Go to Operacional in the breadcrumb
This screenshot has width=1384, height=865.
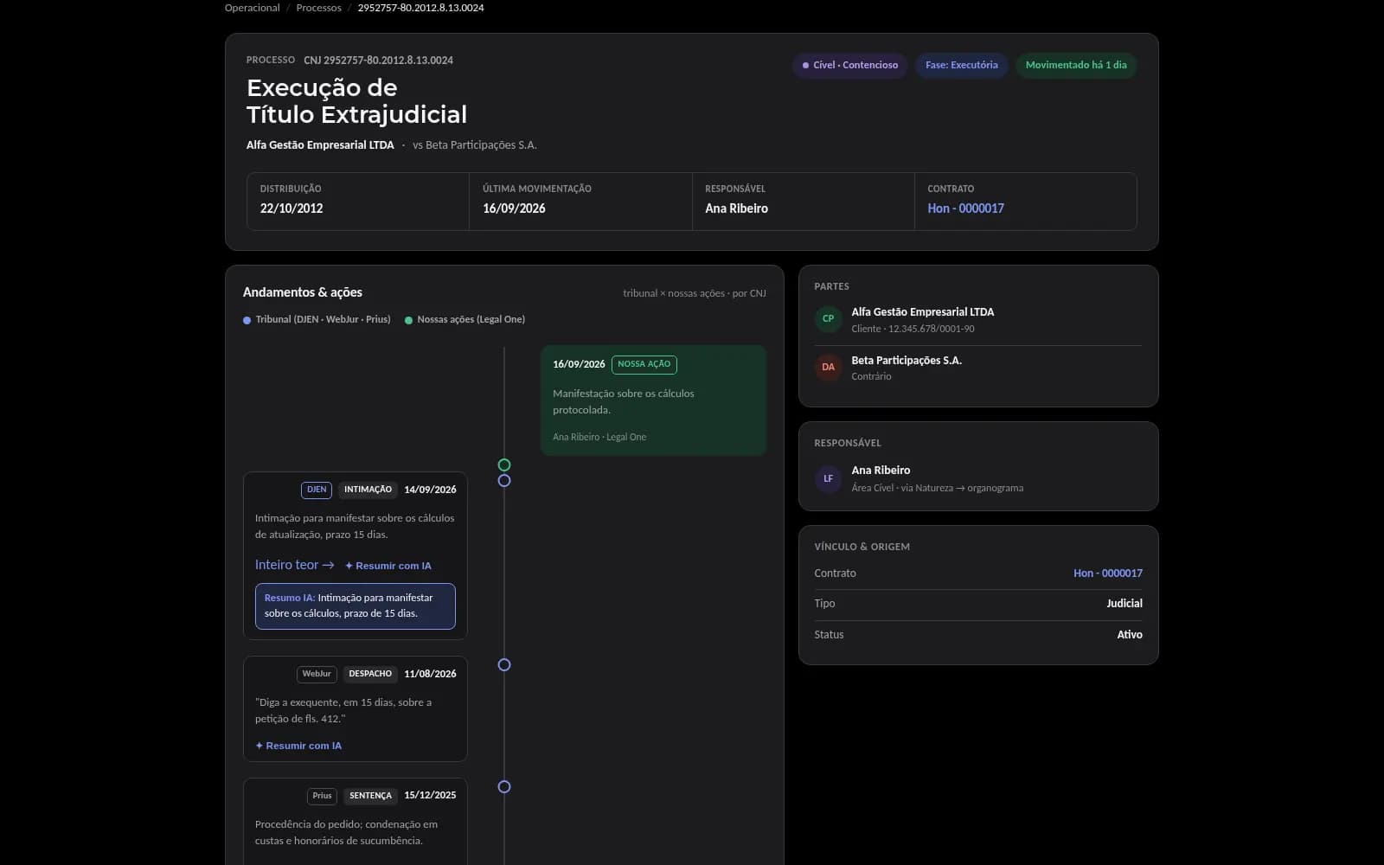(x=252, y=8)
